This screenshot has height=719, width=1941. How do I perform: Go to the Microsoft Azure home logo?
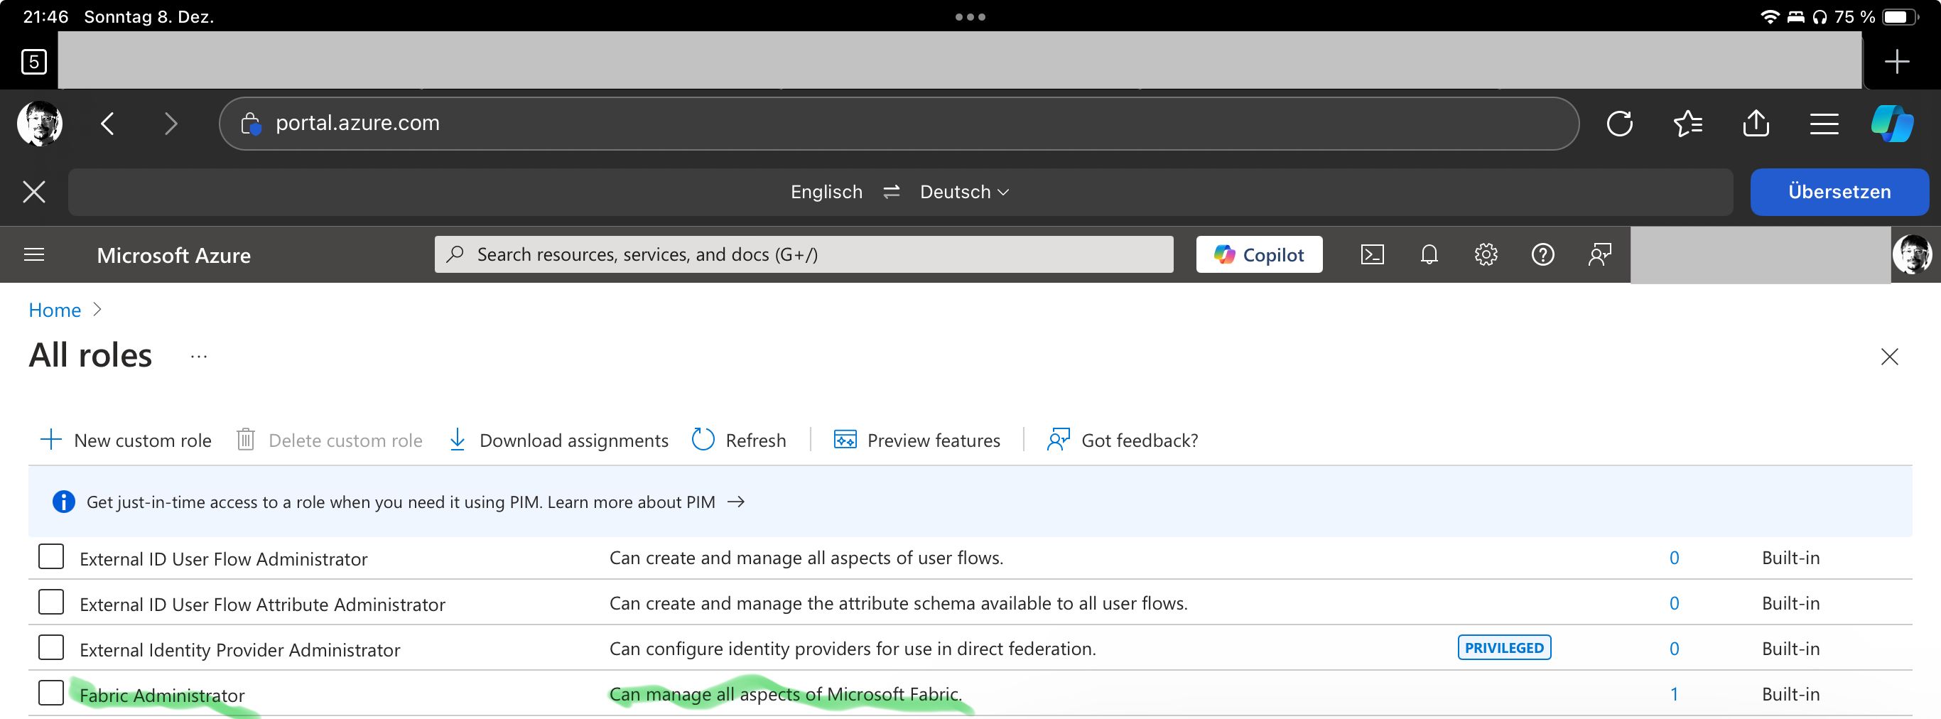pyautogui.click(x=173, y=256)
